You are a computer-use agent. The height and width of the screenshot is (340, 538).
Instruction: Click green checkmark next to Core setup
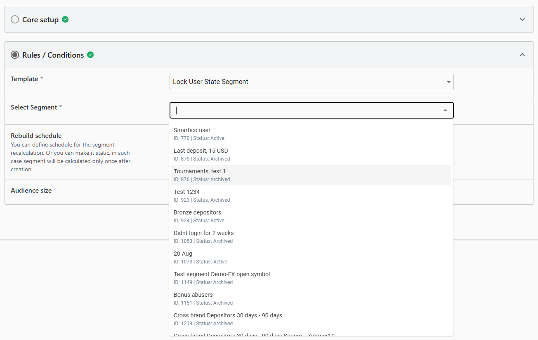click(x=65, y=19)
